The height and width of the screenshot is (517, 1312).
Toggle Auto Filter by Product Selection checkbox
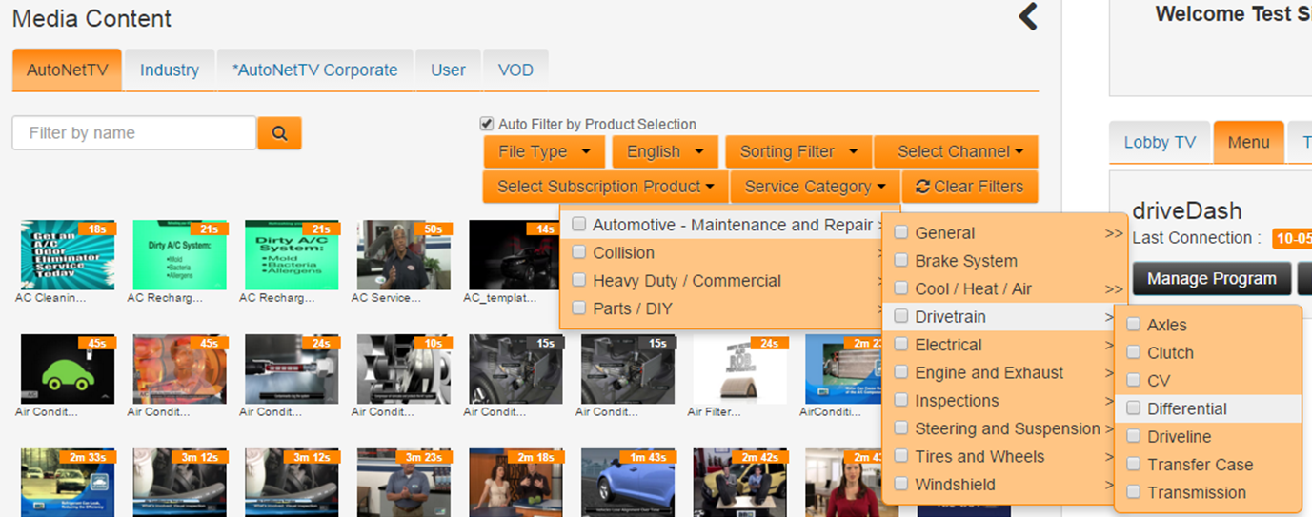point(487,124)
